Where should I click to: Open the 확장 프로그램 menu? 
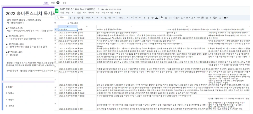[107, 12]
